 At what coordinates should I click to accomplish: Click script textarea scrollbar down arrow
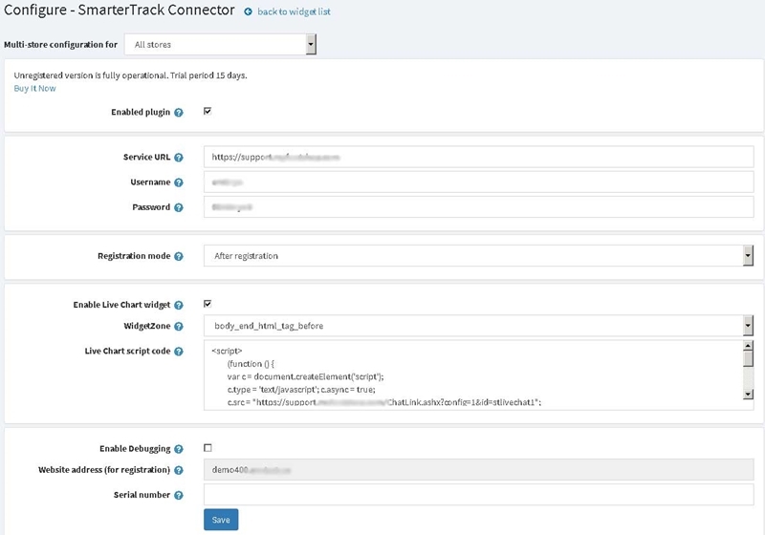tap(748, 395)
